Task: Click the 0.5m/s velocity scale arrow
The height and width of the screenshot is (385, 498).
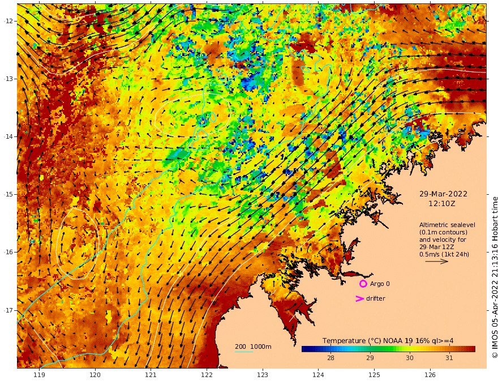Action: [x=436, y=262]
